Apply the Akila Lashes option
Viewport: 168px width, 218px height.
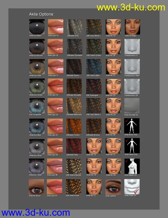point(113,187)
